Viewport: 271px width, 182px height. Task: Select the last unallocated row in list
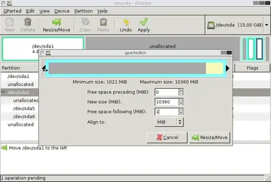(x=21, y=124)
